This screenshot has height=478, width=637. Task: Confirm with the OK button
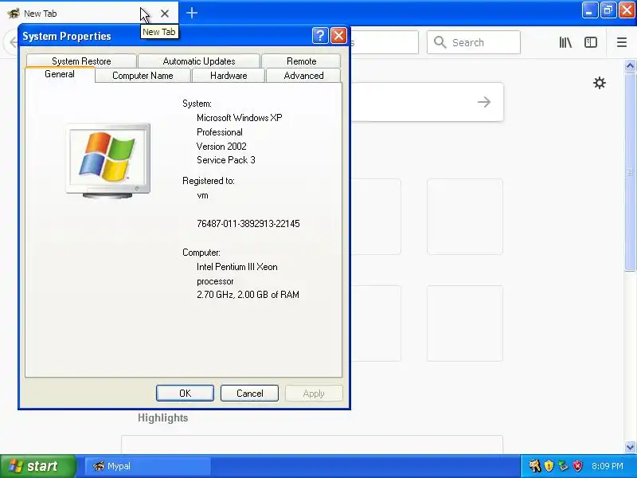click(185, 393)
